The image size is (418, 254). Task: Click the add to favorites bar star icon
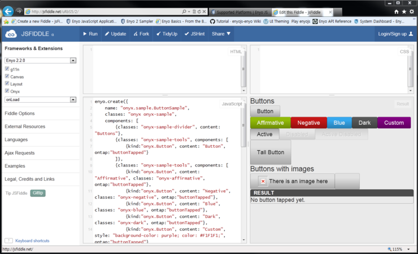pos(6,21)
